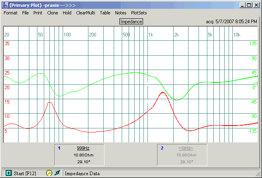Click the Impedance Data status field
262x178 pixels.
pos(82,174)
